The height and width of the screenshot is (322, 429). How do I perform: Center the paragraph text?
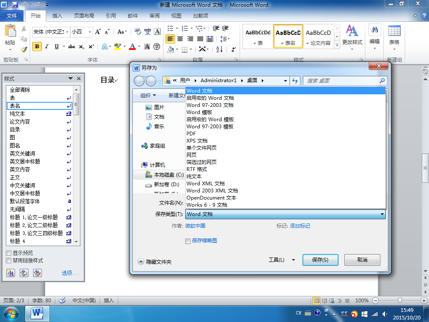[x=180, y=39]
